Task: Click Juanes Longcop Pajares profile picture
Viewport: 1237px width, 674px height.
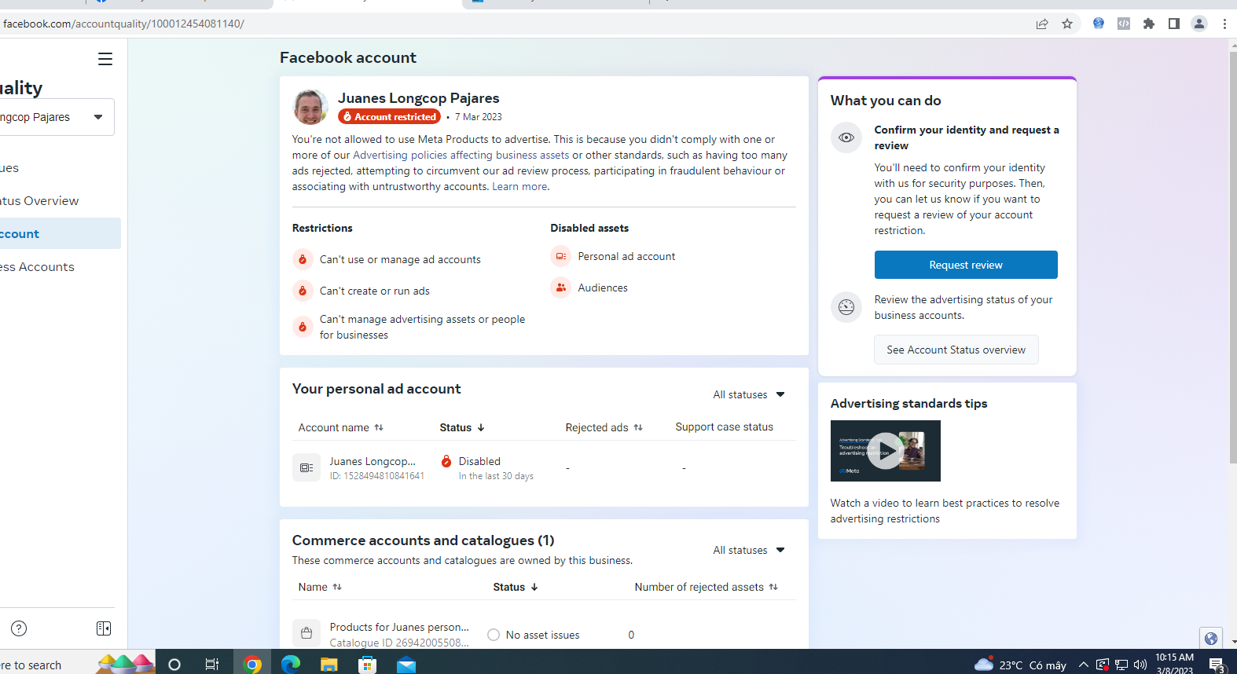Action: 310,107
